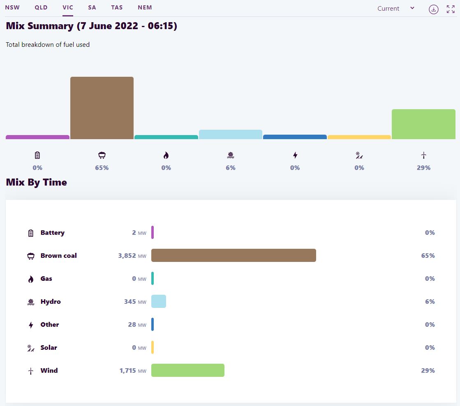460x406 pixels.
Task: Click the Wind 1,715 MW horizontal bar
Action: (x=188, y=370)
